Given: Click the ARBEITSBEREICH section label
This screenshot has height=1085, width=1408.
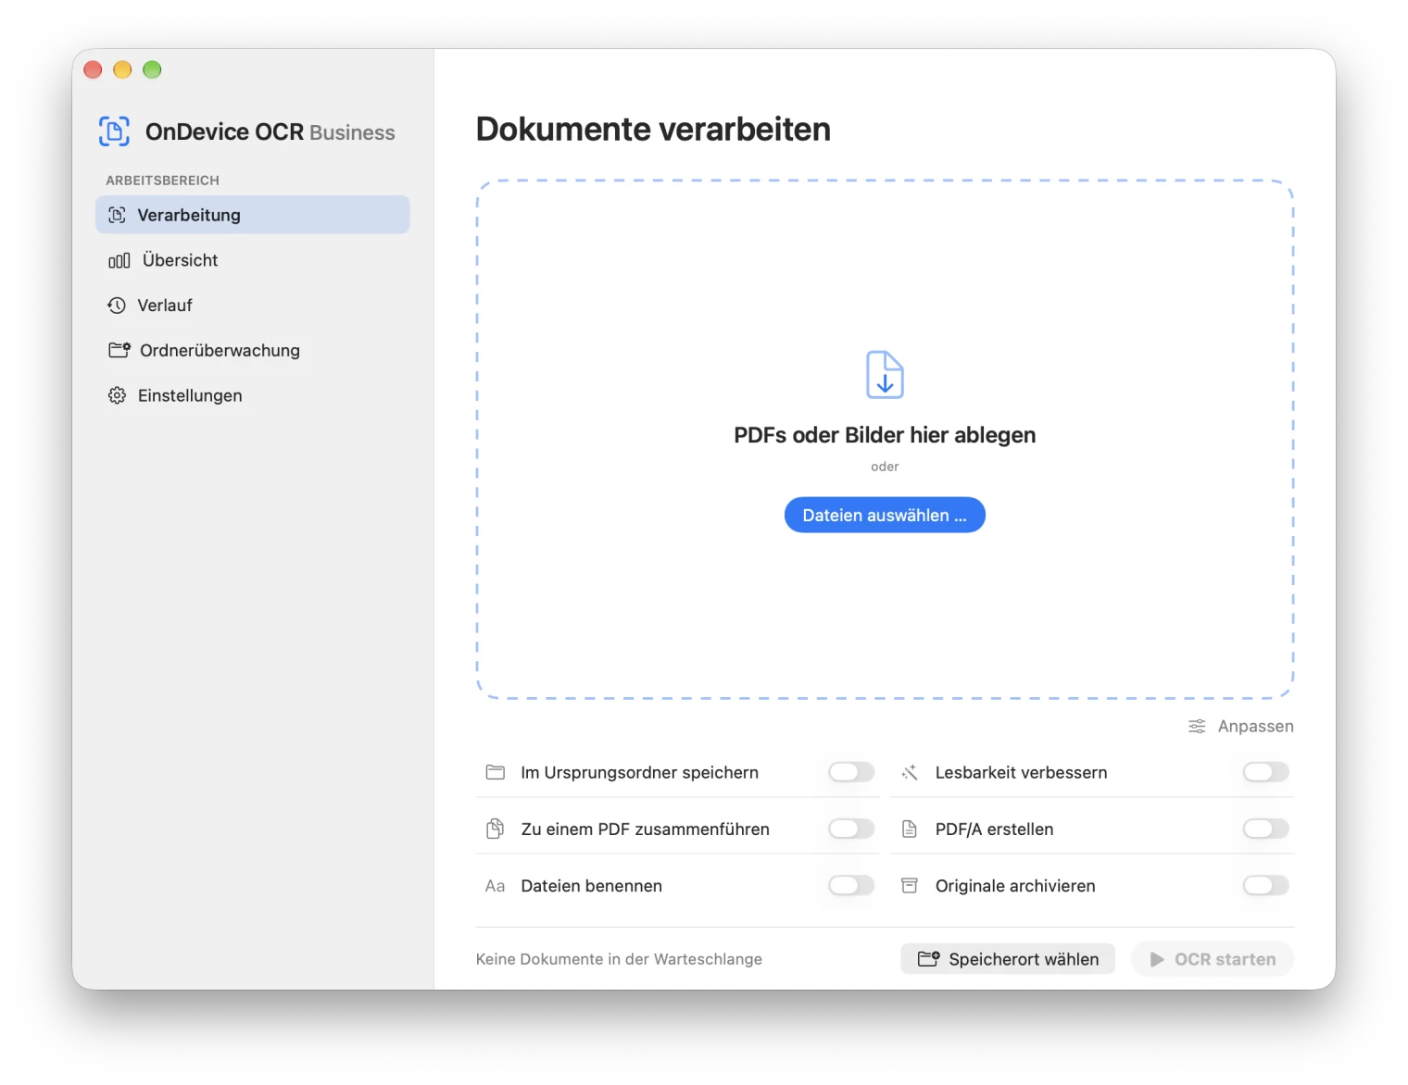Looking at the screenshot, I should [x=162, y=181].
